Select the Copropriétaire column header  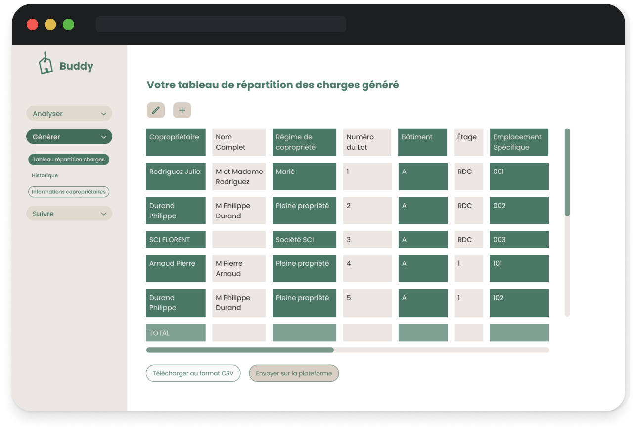176,142
